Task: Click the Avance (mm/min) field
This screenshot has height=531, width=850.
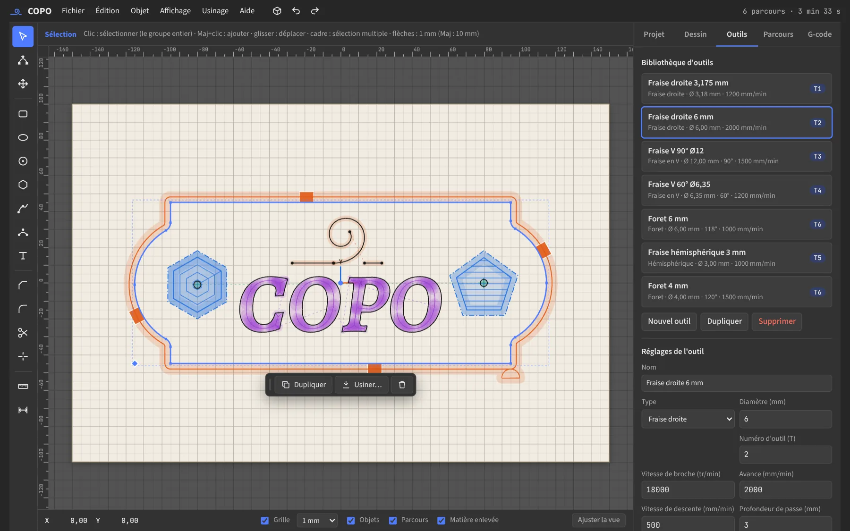Action: point(785,489)
